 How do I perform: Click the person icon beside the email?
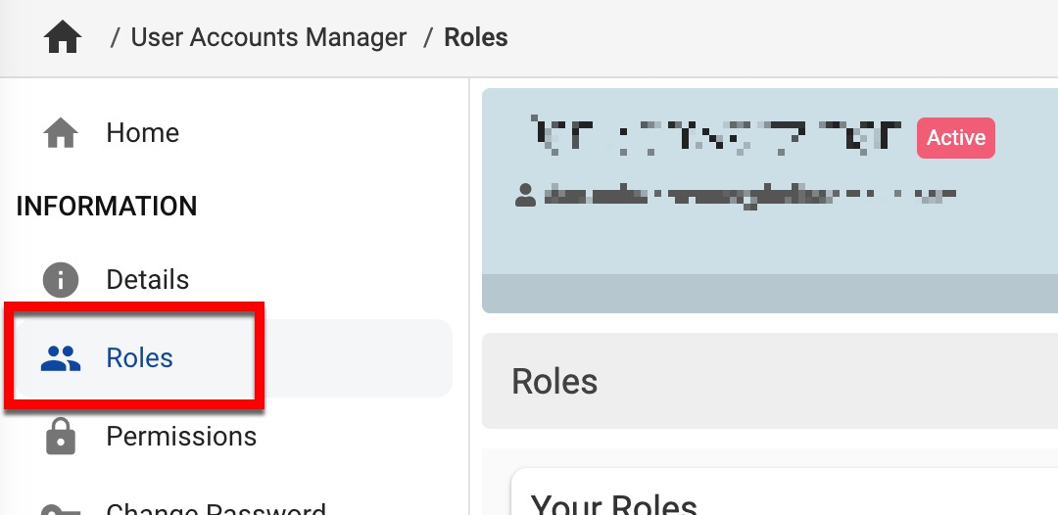526,196
